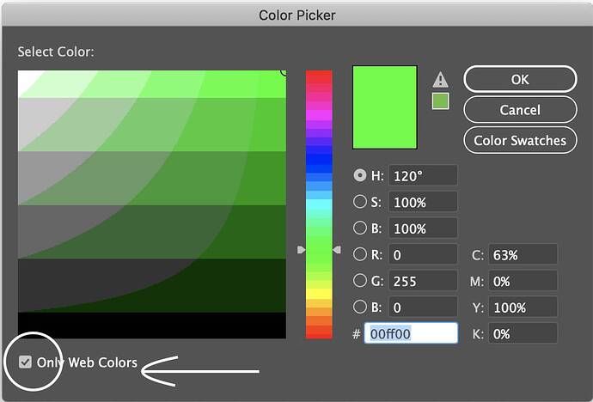Click the G green value field
This screenshot has width=593, height=402.
tap(423, 281)
